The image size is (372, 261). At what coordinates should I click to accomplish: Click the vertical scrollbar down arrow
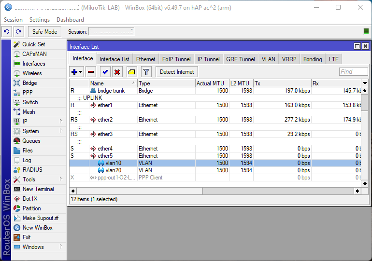pos(365,183)
